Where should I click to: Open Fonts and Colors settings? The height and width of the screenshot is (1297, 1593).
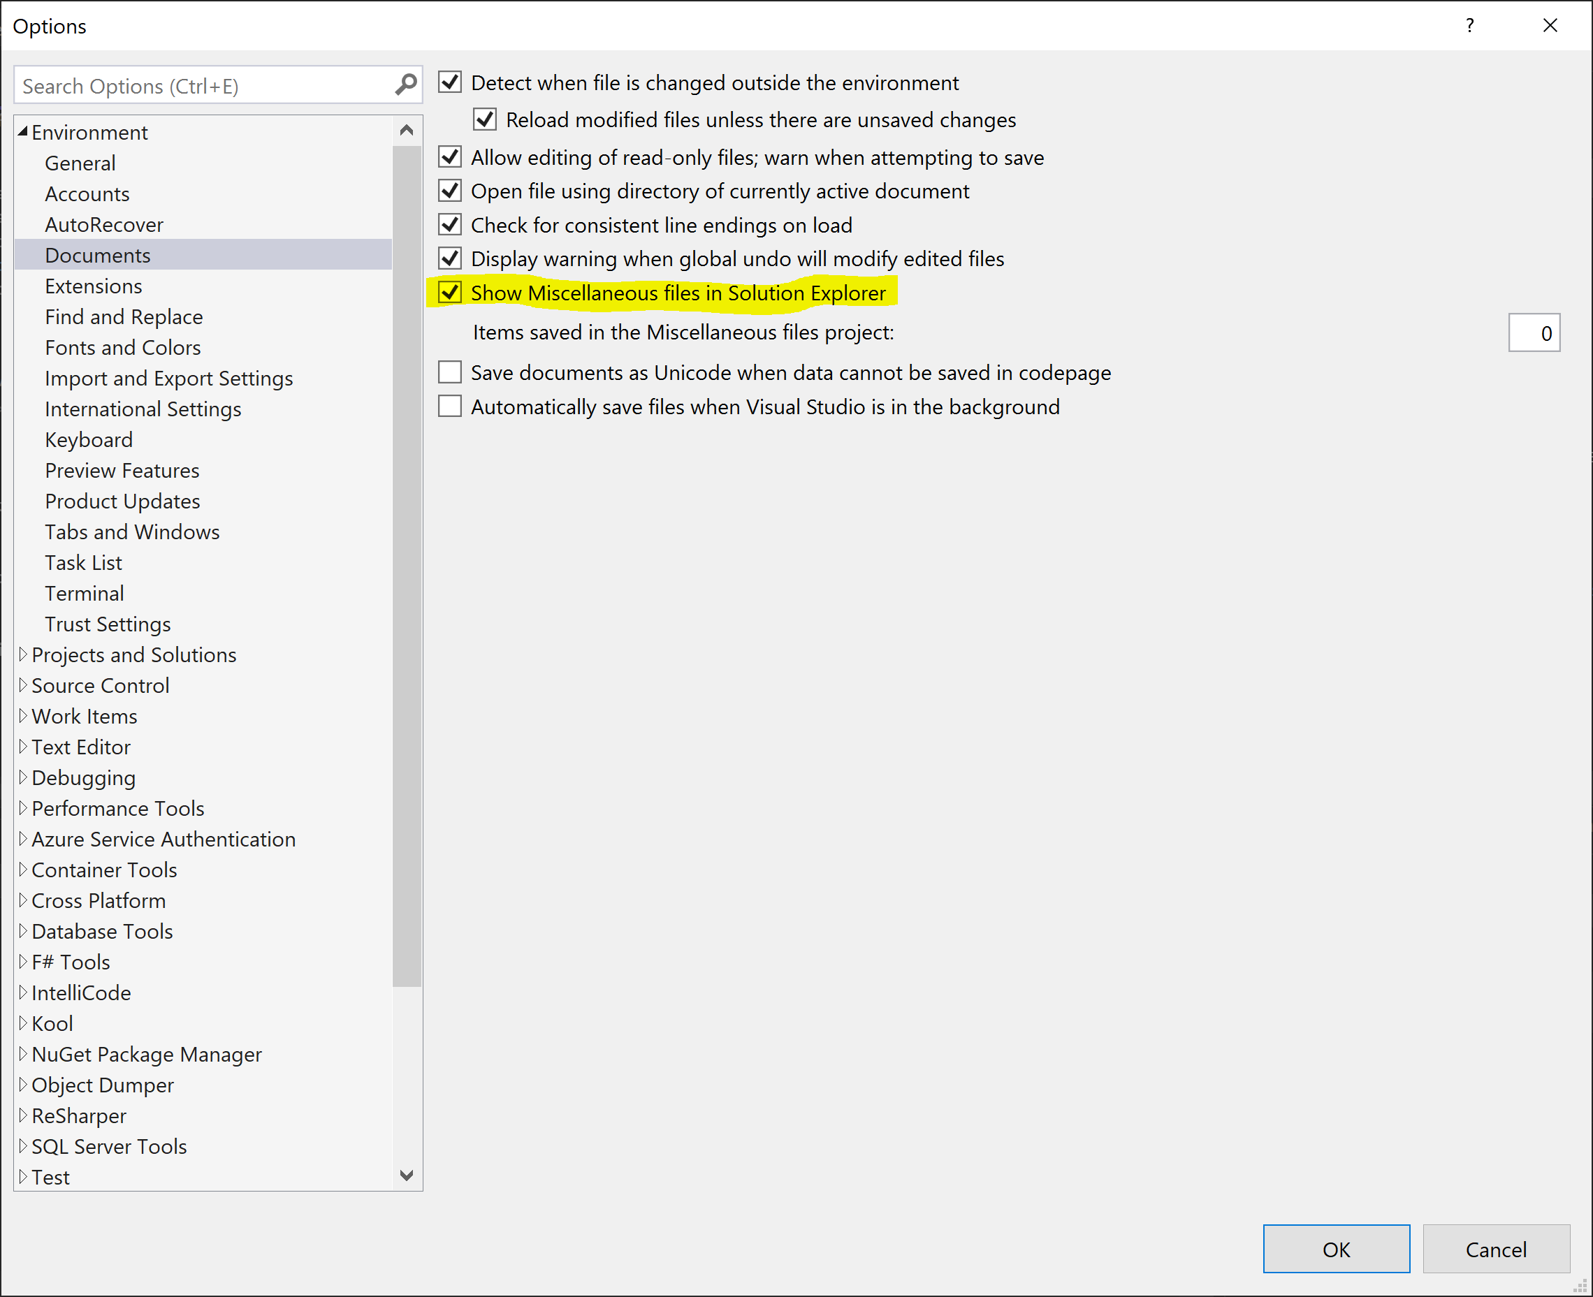122,346
